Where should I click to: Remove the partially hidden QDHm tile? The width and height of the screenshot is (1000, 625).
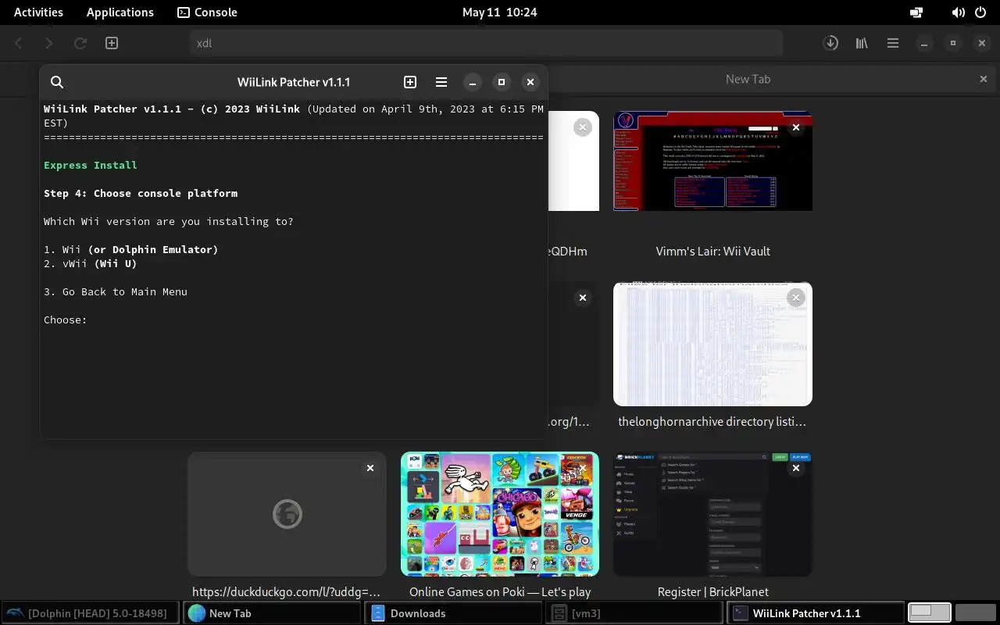pyautogui.click(x=583, y=127)
